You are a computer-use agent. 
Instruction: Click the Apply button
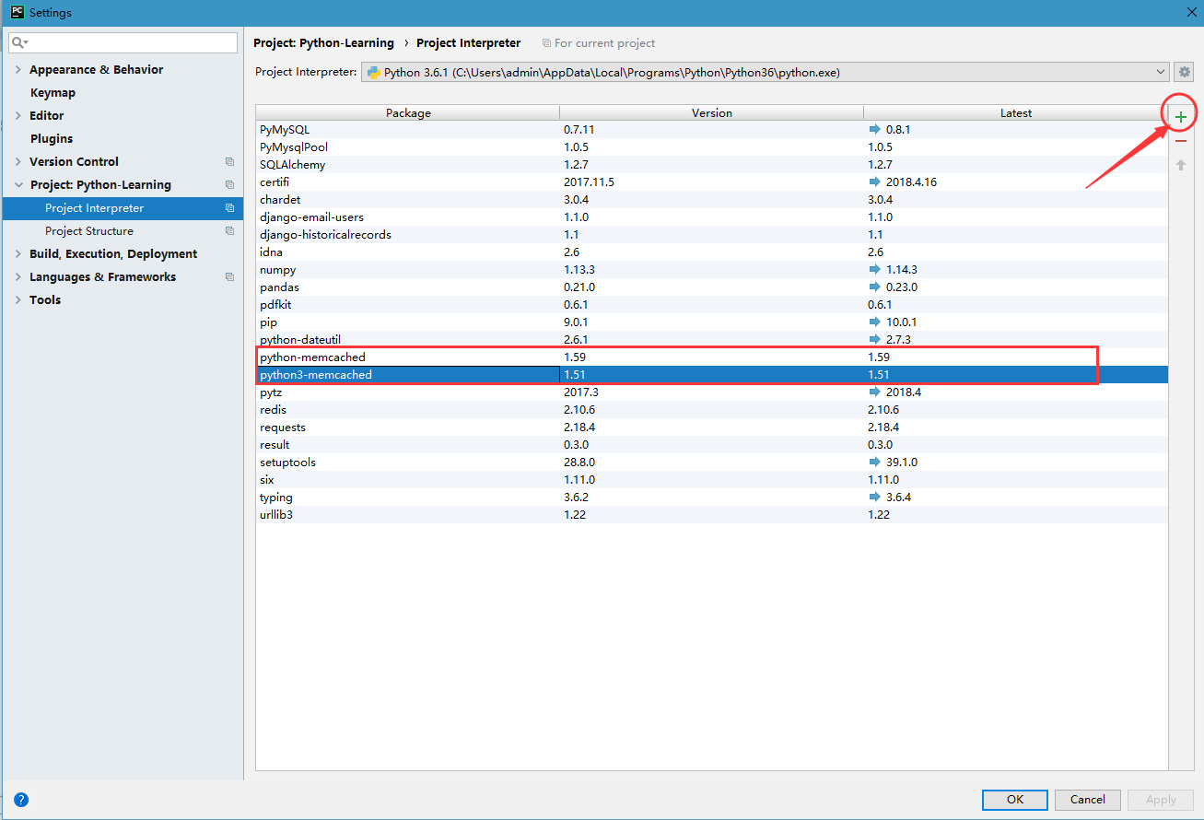point(1161,800)
